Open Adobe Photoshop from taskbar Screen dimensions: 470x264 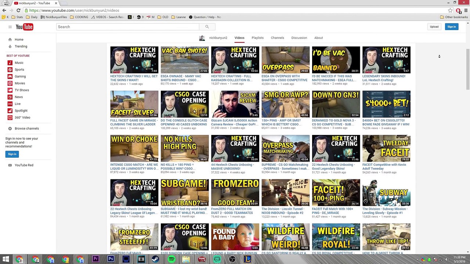(x=111, y=259)
